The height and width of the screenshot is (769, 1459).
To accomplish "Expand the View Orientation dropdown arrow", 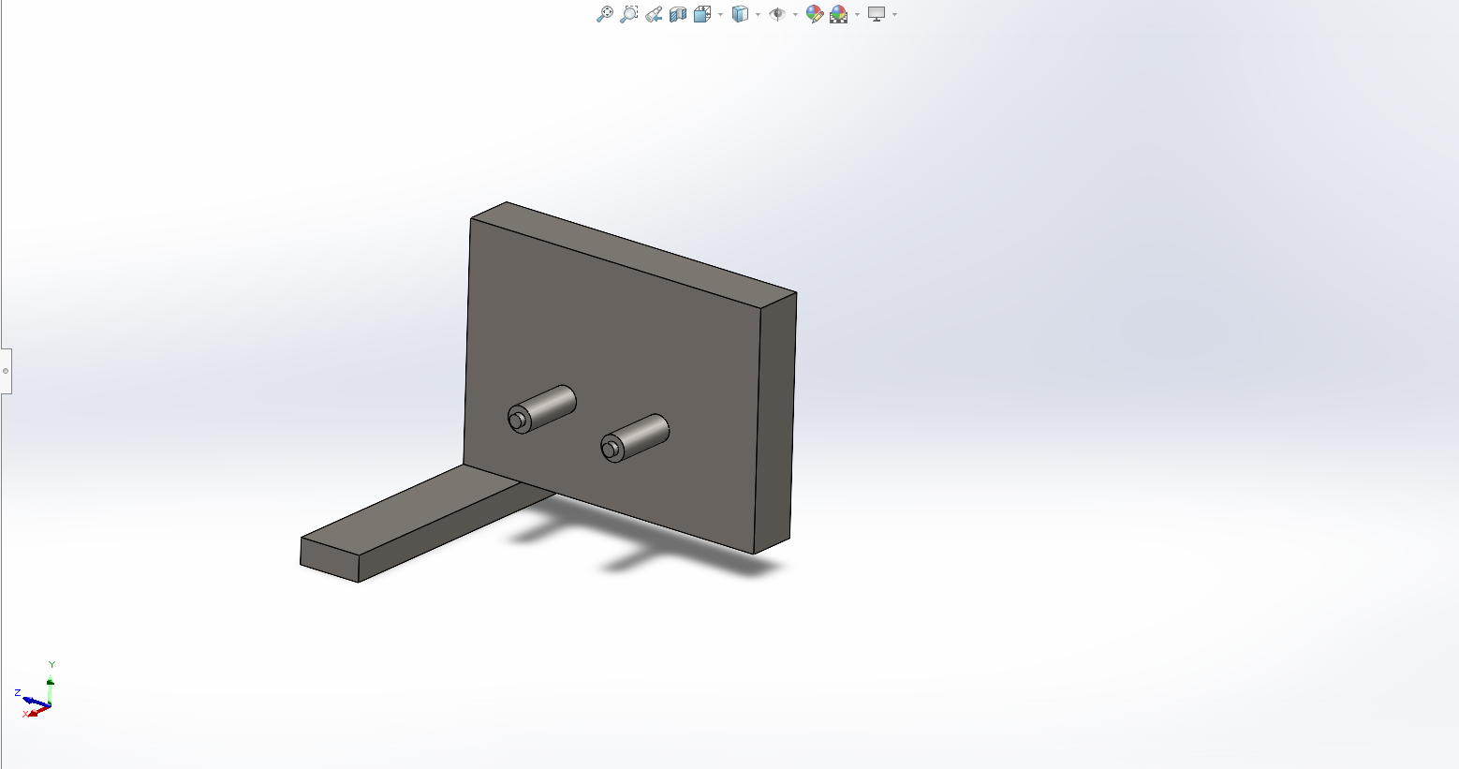I will [x=720, y=15].
